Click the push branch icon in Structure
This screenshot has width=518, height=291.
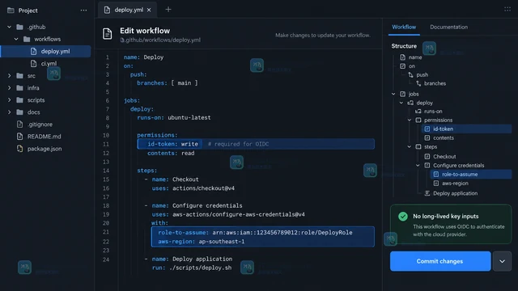[410, 74]
